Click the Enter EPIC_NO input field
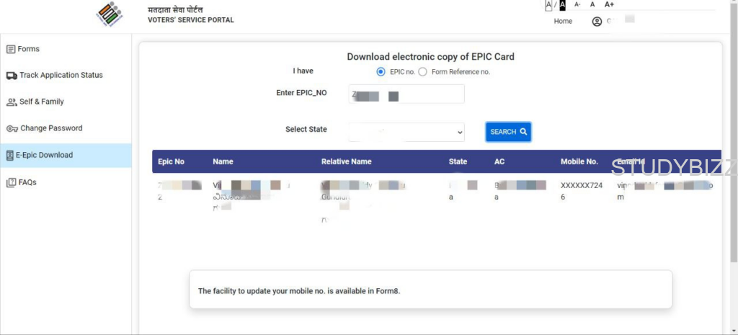 pos(406,94)
